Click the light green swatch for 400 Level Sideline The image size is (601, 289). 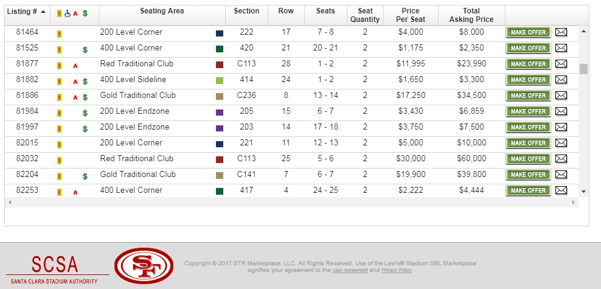click(220, 80)
